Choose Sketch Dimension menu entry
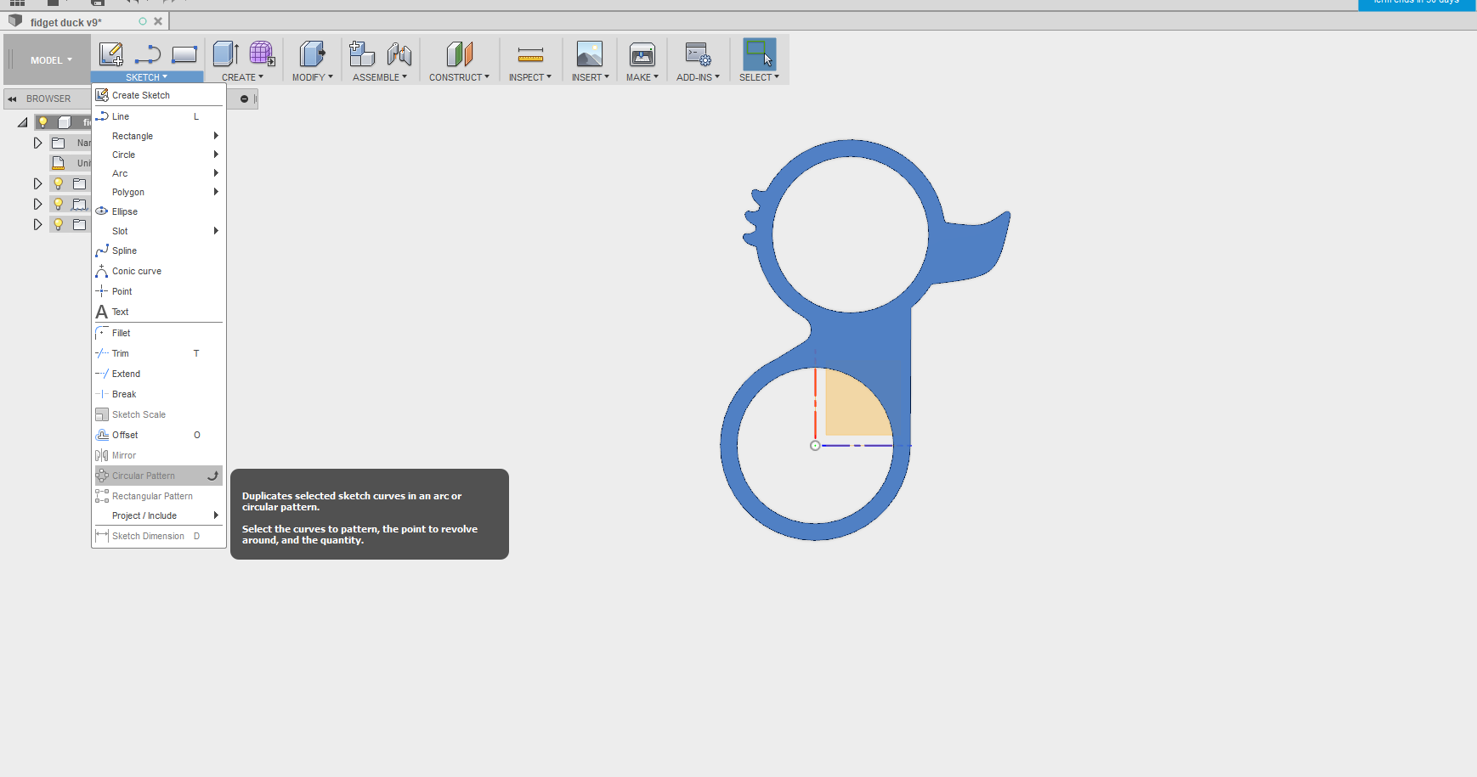The image size is (1477, 777). pos(159,536)
